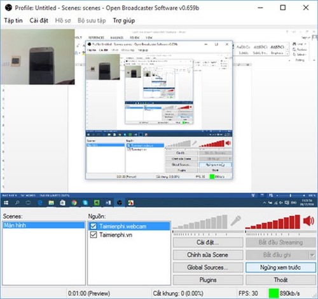The width and height of the screenshot is (318, 299).
Task: Click the Task View icon in previewed taskbar
Action: pyautogui.click(x=28, y=203)
